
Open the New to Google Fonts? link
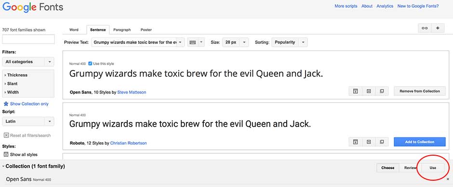tap(418, 6)
